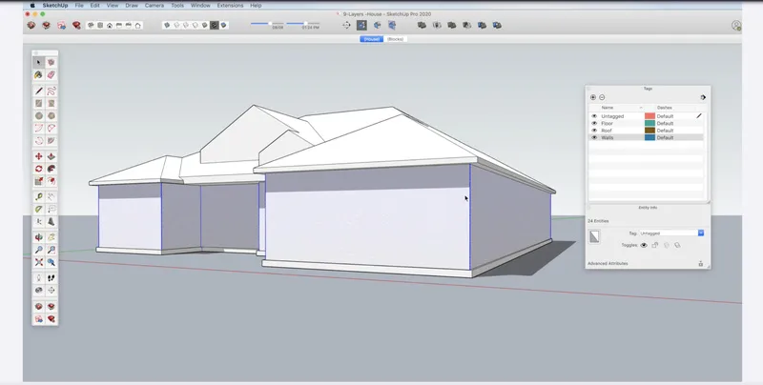Image resolution: width=763 pixels, height=385 pixels.
Task: Click the Add Tag plus icon
Action: tap(593, 97)
